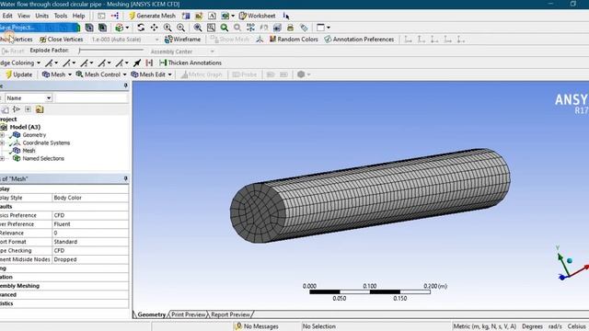Select the Pan tool
The width and height of the screenshot is (589, 331).
(154, 28)
